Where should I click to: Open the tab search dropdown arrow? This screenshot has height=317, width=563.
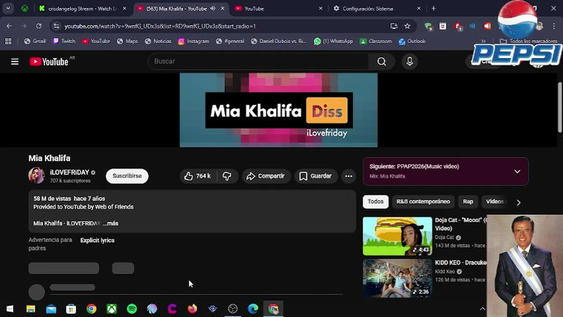pyautogui.click(x=8, y=8)
